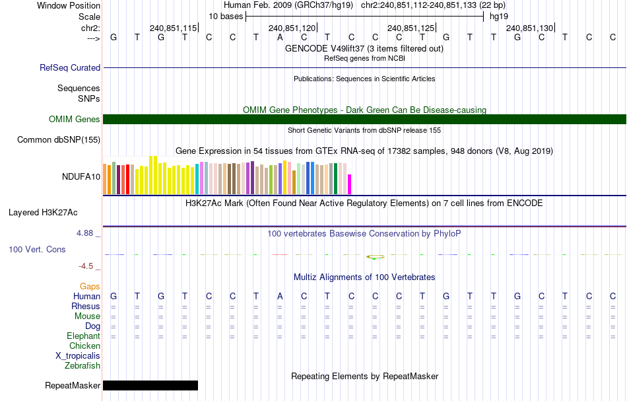The image size is (627, 401).
Task: Click Publications: Sequences in Scientific Articles title
Action: [364, 79]
